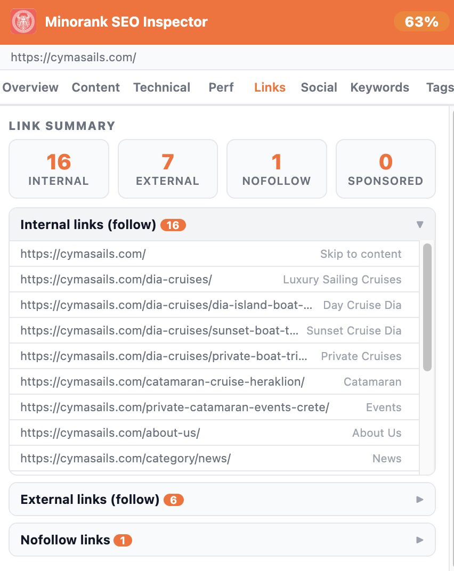
Task: Click the 'Catamaran' anchor text
Action: click(x=372, y=381)
